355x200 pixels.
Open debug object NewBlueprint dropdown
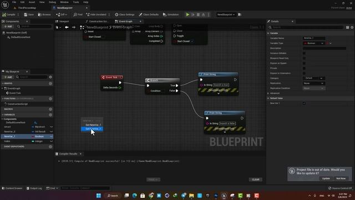pyautogui.click(x=226, y=14)
